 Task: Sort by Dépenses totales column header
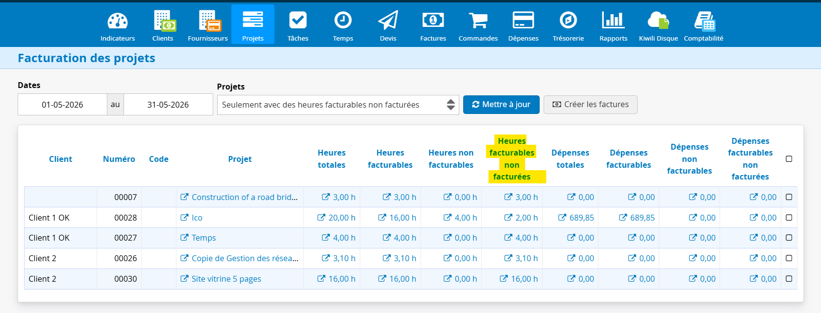tap(571, 159)
